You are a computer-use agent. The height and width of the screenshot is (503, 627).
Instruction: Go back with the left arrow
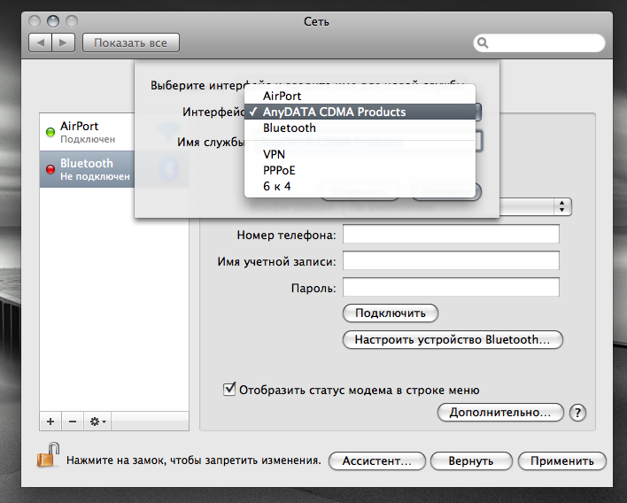coord(41,43)
